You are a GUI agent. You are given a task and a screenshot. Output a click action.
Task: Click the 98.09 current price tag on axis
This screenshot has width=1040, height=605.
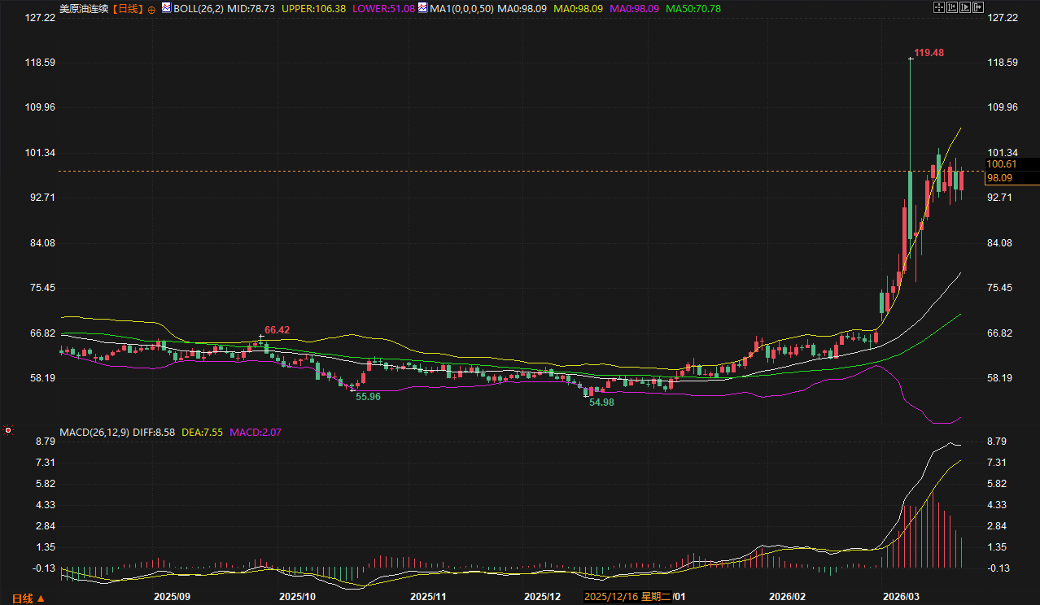pos(998,177)
